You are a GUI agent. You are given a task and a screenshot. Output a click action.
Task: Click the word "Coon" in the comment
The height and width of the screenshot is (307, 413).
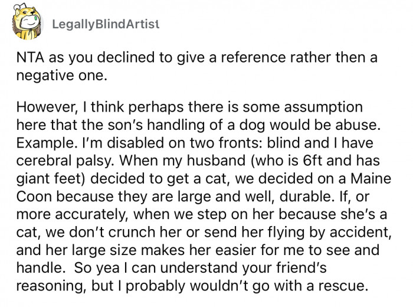tap(34, 197)
